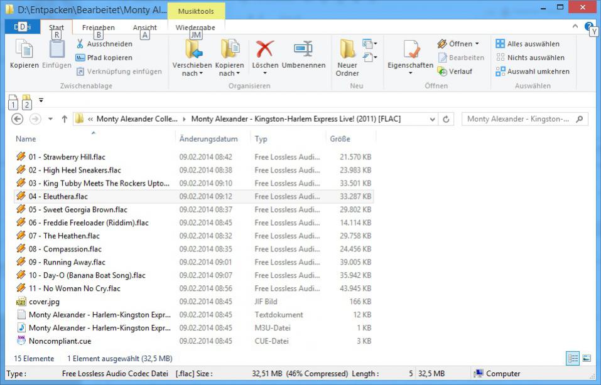
Task: Switch to details view in status bar
Action: 573,359
